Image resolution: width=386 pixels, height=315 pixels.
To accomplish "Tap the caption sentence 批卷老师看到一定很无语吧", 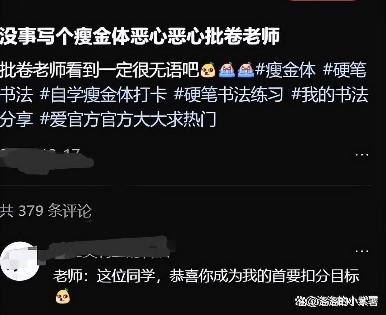I will tap(99, 70).
